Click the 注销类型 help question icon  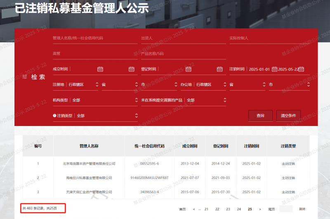[x=54, y=116]
